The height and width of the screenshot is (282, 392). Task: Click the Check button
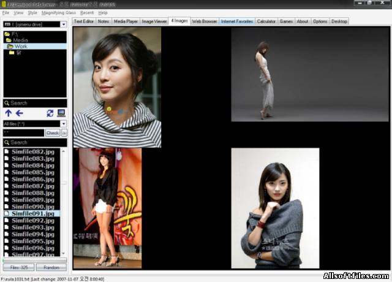[x=53, y=133]
